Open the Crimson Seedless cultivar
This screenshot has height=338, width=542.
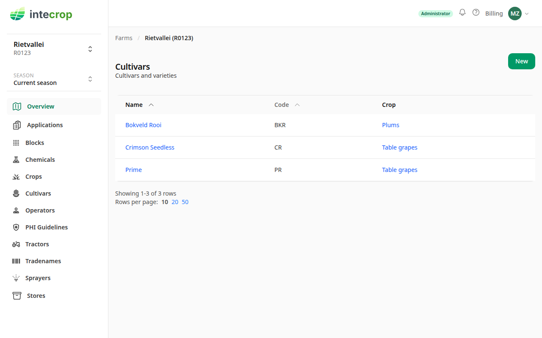click(150, 147)
